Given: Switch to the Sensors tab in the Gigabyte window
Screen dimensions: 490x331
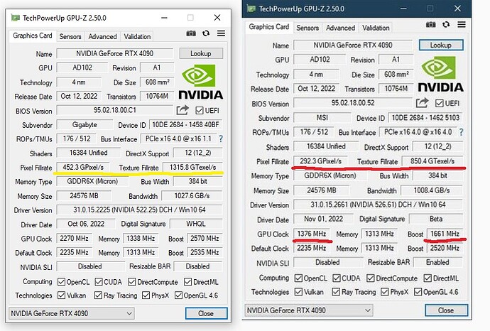Looking at the screenshot, I should 70,36.
